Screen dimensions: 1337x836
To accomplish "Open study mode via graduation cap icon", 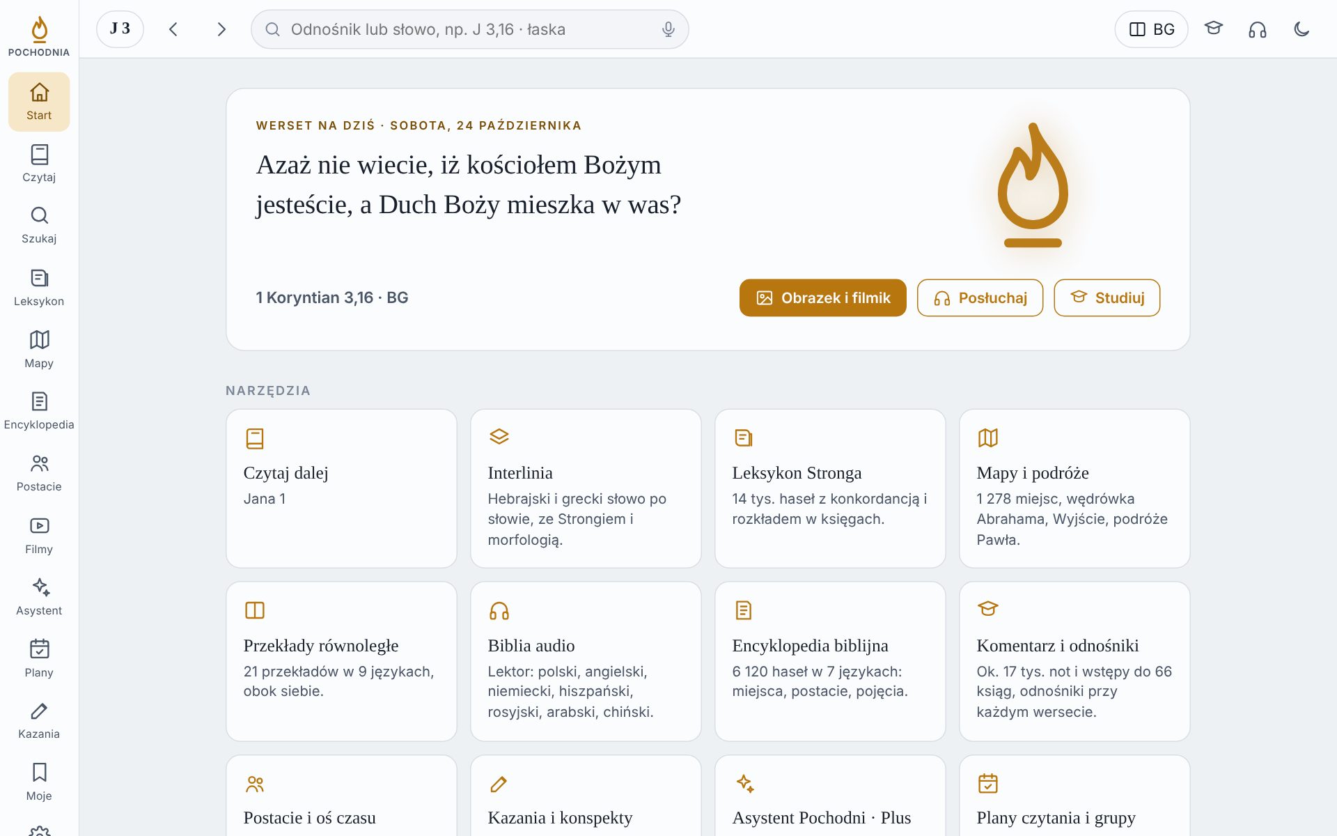I will point(1214,29).
